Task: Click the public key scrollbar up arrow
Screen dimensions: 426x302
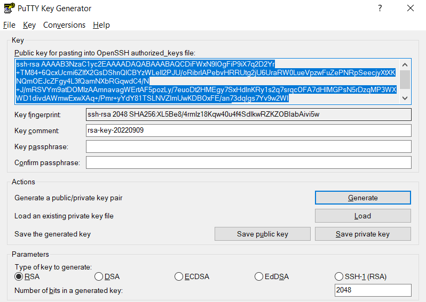Action: pyautogui.click(x=405, y=65)
